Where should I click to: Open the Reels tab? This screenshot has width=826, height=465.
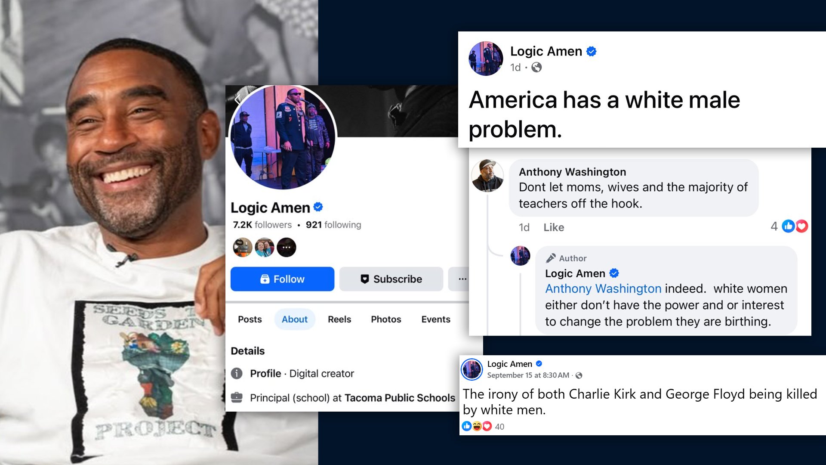[339, 319]
